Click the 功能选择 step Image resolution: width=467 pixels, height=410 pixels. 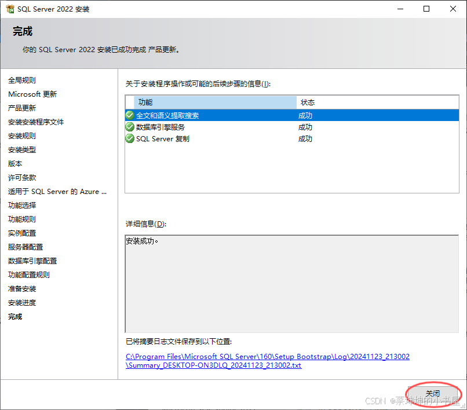pyautogui.click(x=22, y=205)
